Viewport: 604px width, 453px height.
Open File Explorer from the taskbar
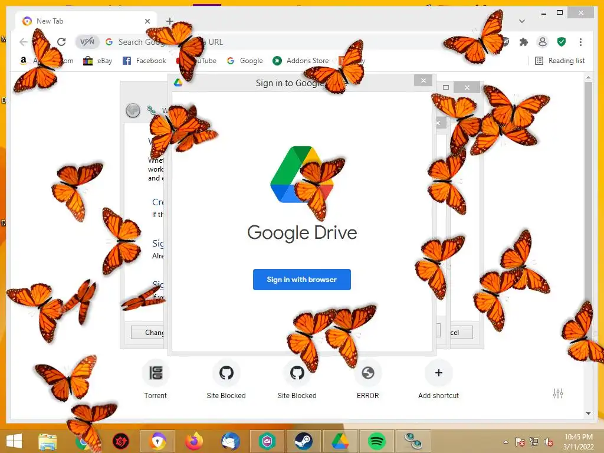(47, 441)
